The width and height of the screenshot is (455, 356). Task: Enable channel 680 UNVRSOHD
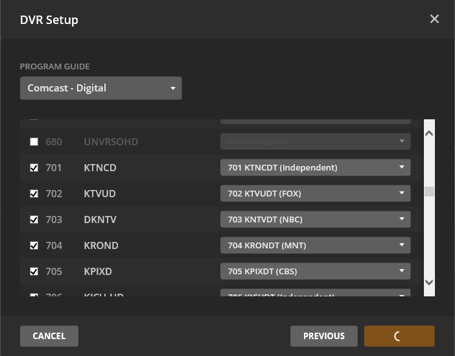(34, 142)
